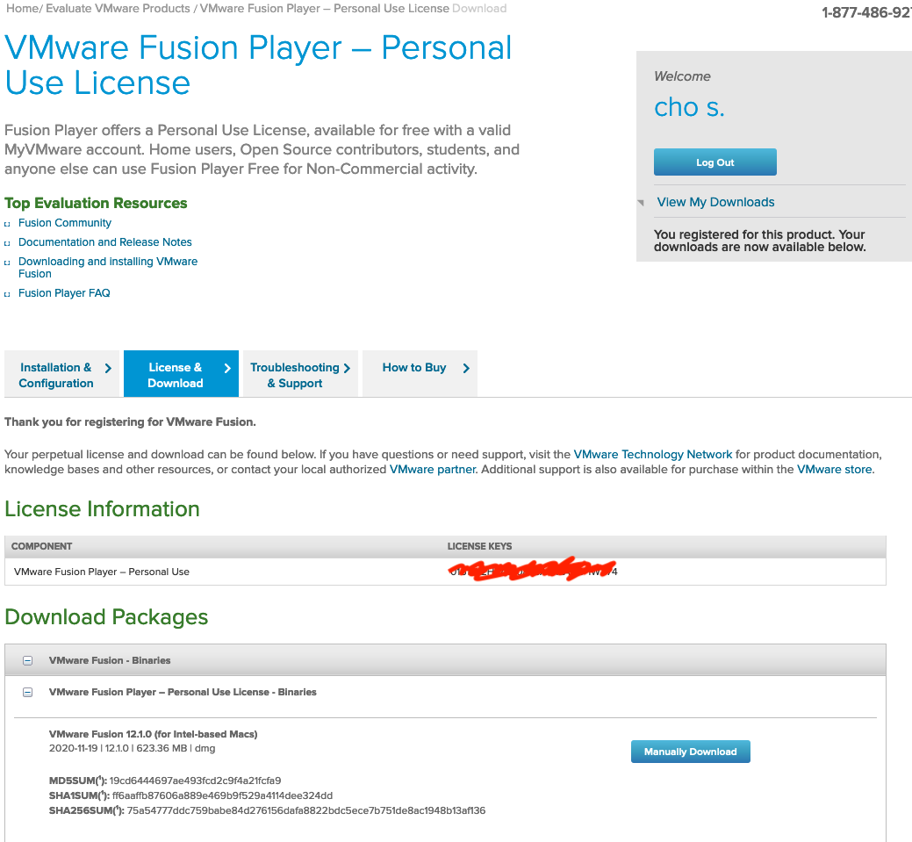This screenshot has height=842, width=912.
Task: Select the VMware Fusion Player – Personal Use cell
Action: (101, 572)
